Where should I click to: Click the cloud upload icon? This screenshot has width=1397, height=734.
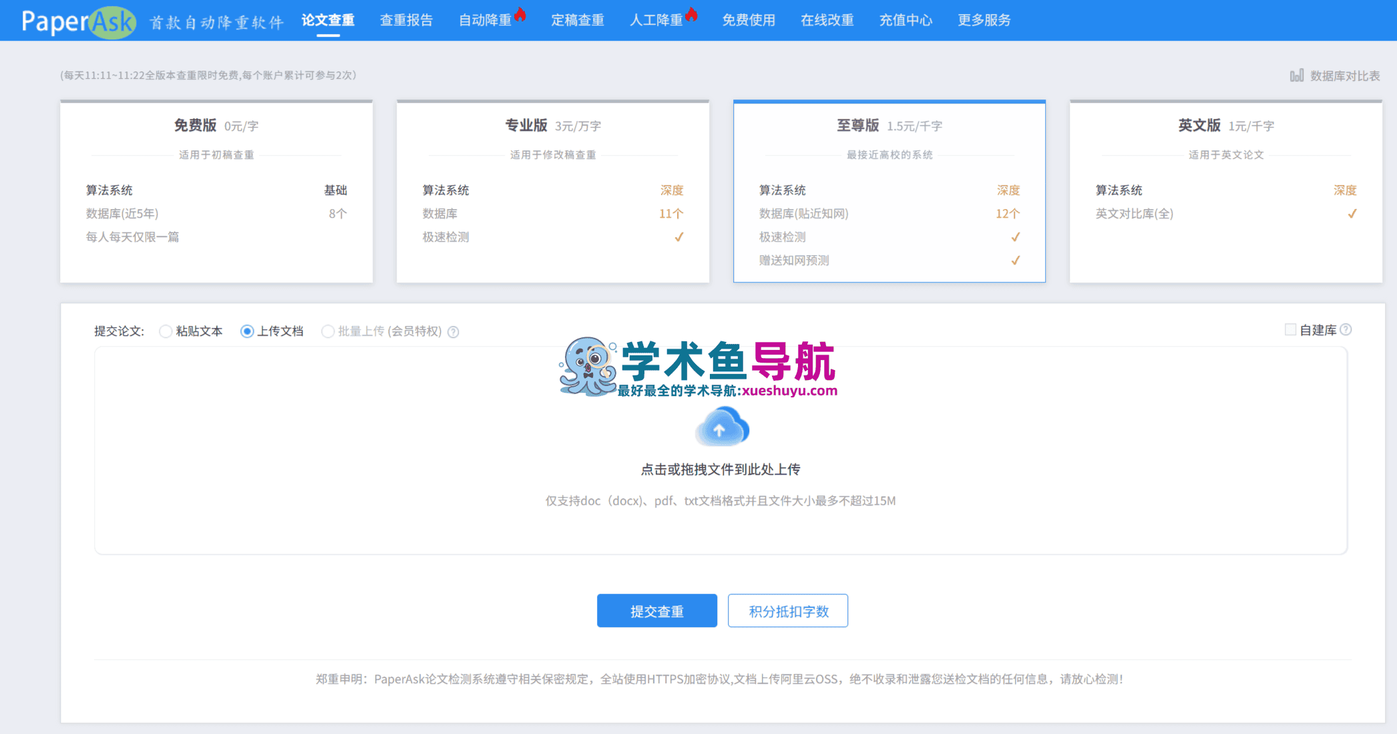click(x=721, y=427)
